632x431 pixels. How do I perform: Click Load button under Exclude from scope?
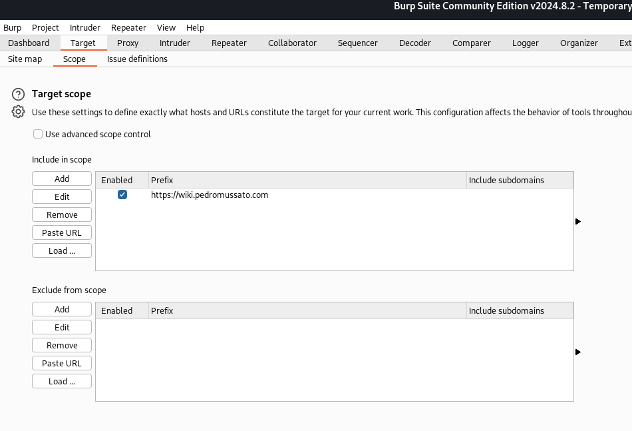(x=62, y=382)
